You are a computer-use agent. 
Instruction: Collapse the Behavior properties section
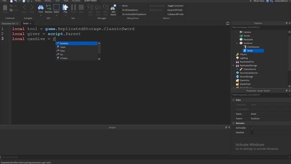(233, 123)
